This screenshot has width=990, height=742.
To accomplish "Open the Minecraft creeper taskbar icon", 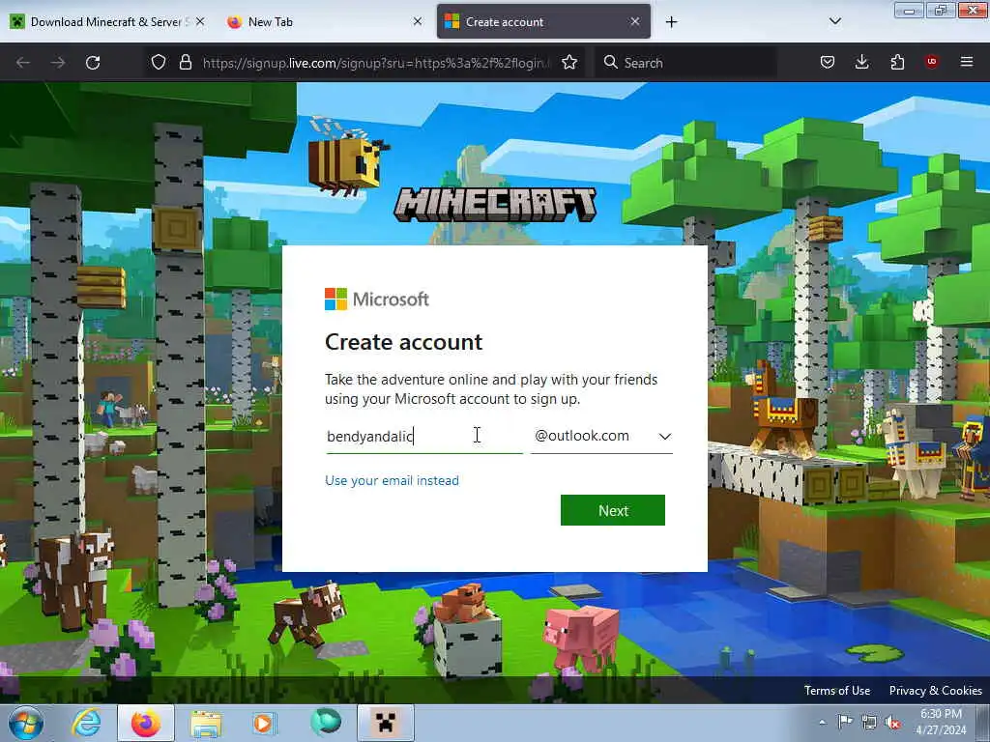I will [386, 723].
